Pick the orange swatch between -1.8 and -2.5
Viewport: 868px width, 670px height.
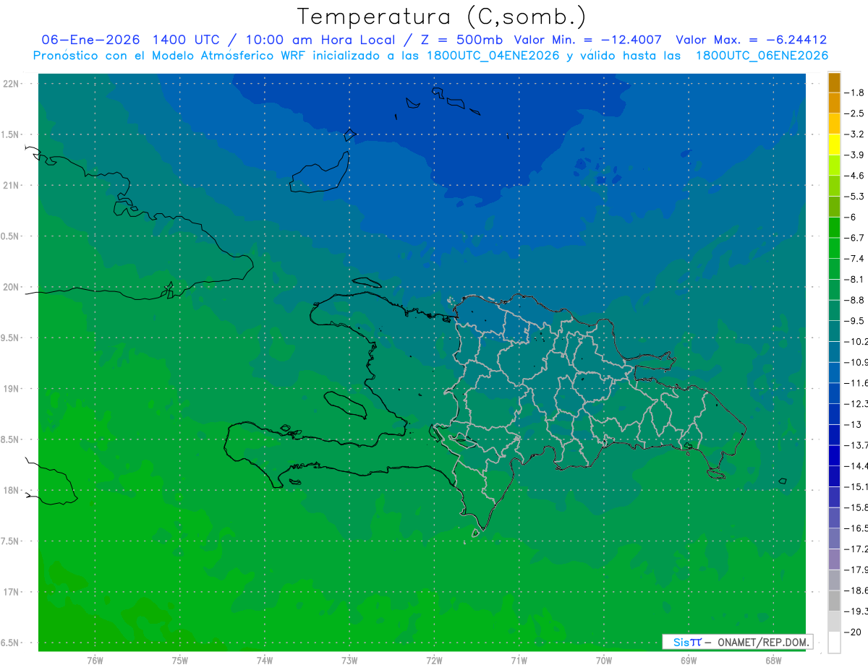point(834,103)
